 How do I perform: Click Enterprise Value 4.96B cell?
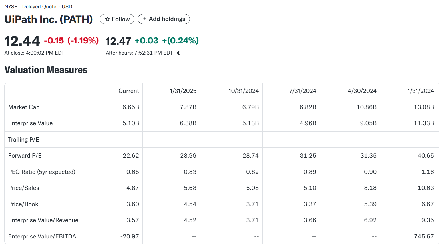[x=308, y=123]
